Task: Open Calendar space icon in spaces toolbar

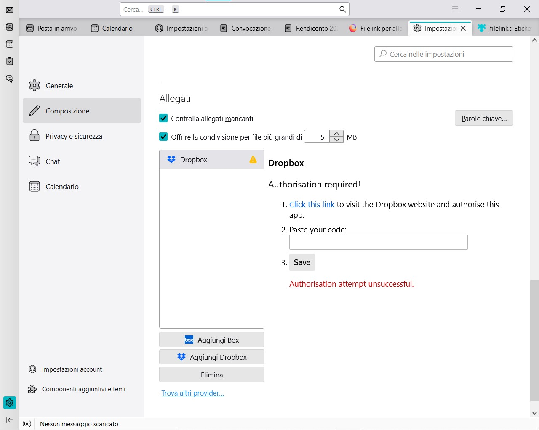Action: (10, 44)
